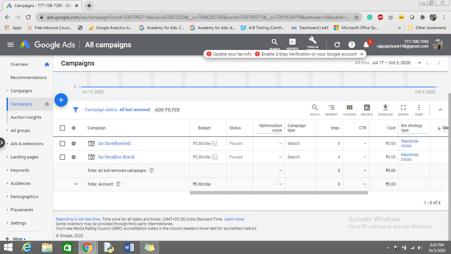The height and width of the screenshot is (254, 451).
Task: Click the filter funnel icon
Action: pyautogui.click(x=76, y=110)
